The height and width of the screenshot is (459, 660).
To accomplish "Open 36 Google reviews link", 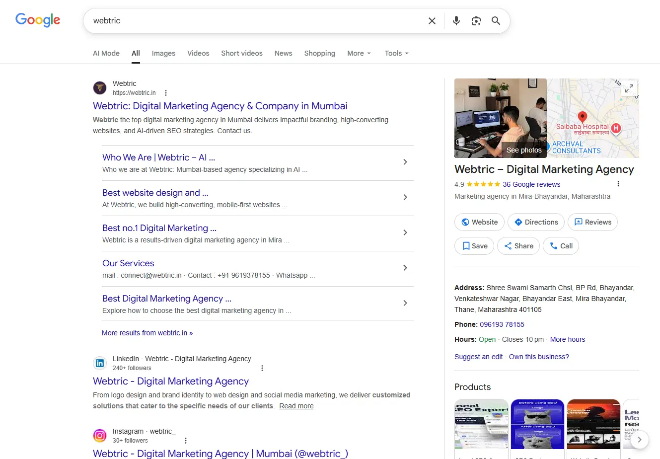I will click(x=531, y=184).
